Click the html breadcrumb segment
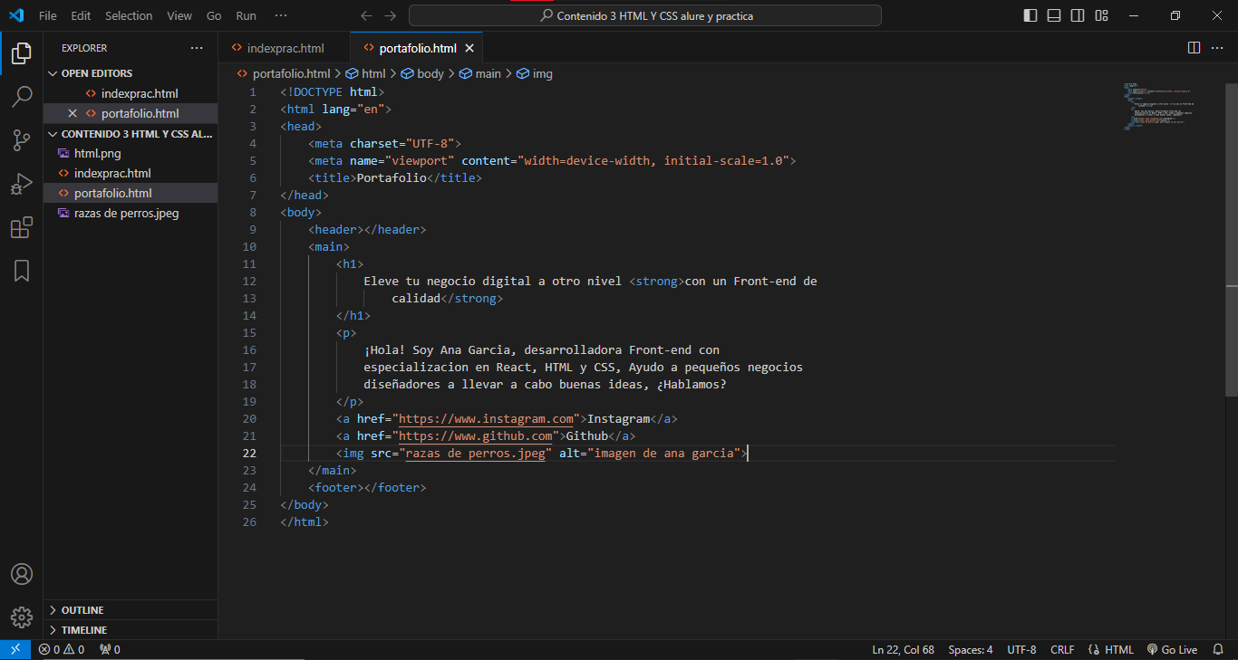1238x660 pixels. click(x=366, y=73)
